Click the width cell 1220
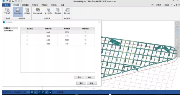 (67, 32)
